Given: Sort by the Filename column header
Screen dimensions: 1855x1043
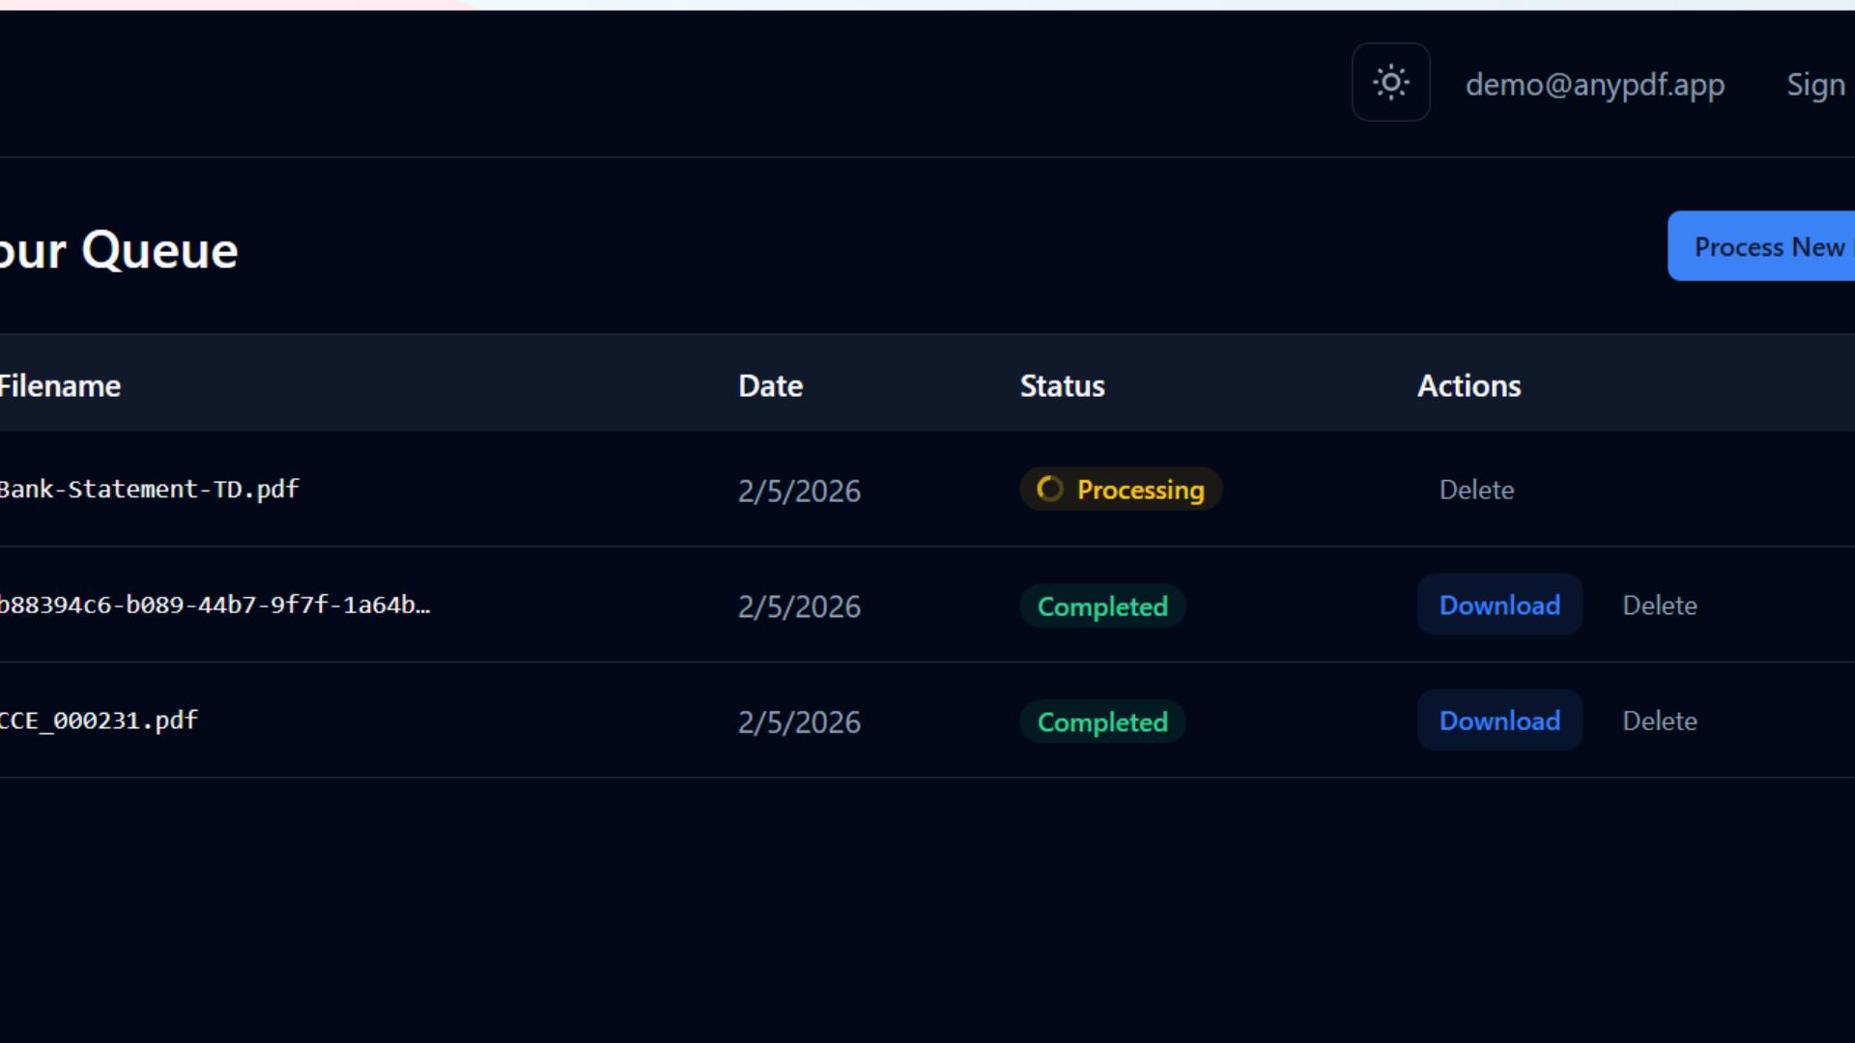Looking at the screenshot, I should click(x=60, y=385).
